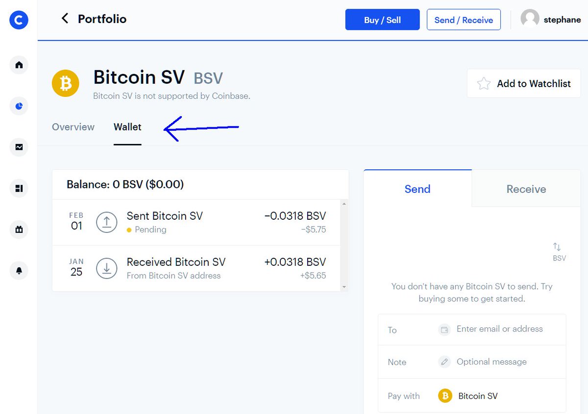
Task: Click the BSV ticker beside Bitcoin SV
Action: [208, 78]
